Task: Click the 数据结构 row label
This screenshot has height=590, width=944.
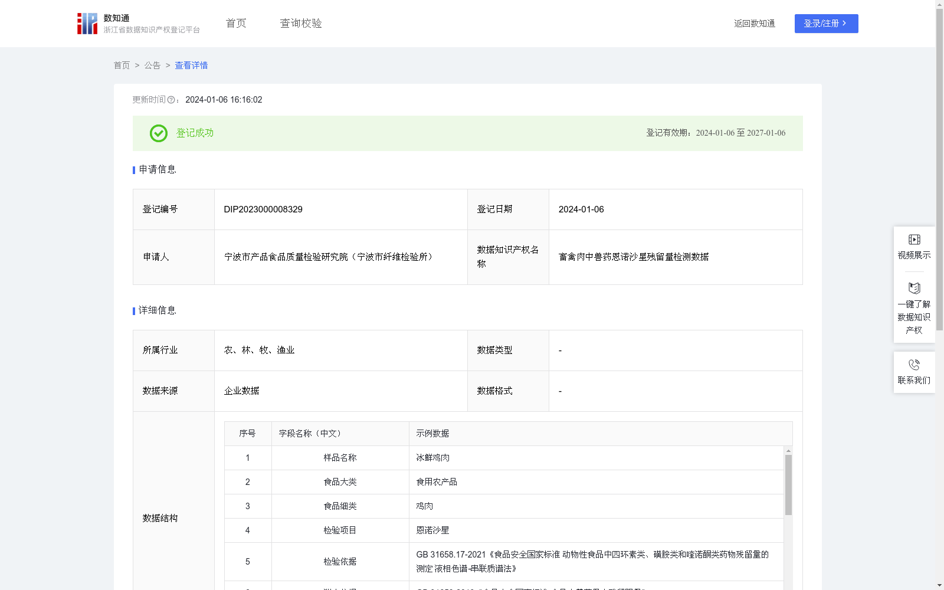Action: 160,519
